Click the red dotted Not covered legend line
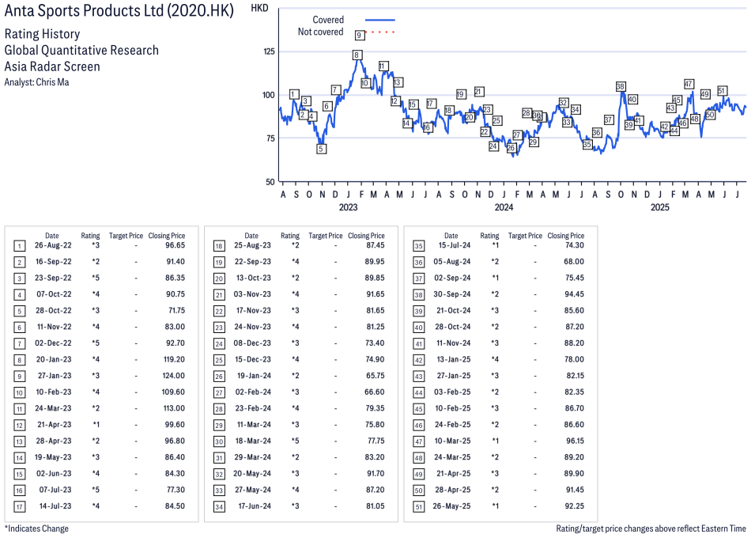 380,32
